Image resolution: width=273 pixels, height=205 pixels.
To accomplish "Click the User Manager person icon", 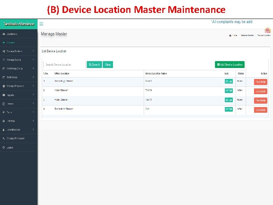I will click(x=4, y=130).
